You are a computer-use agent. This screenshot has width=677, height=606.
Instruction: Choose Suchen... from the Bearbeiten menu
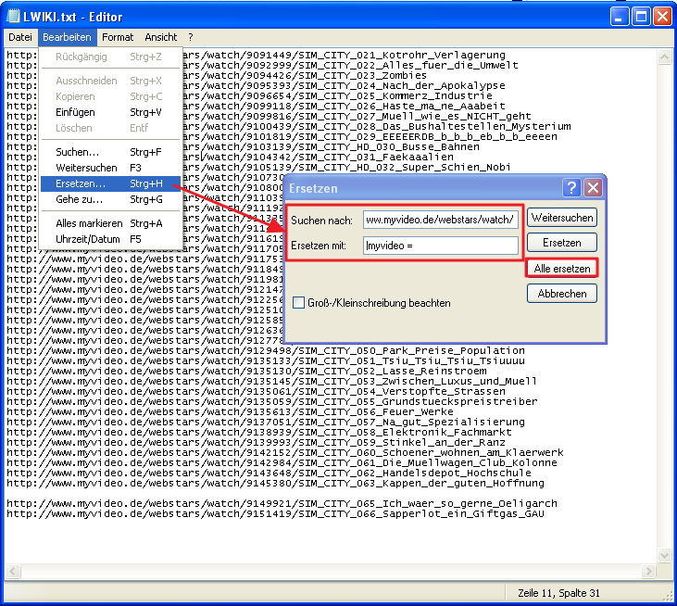(77, 152)
